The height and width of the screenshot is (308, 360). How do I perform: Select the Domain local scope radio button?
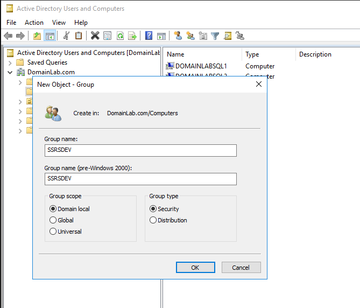pyautogui.click(x=53, y=208)
